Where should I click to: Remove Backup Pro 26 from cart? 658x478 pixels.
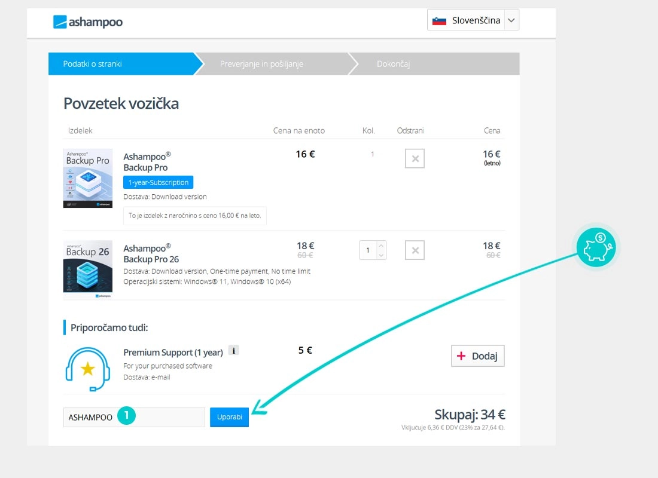[415, 250]
